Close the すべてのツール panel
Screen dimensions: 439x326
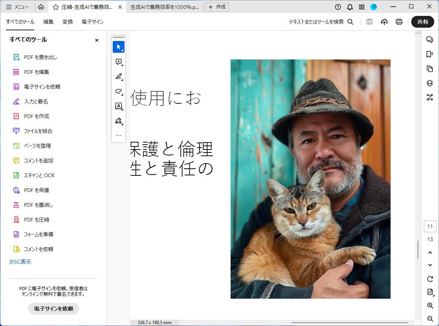pos(97,40)
